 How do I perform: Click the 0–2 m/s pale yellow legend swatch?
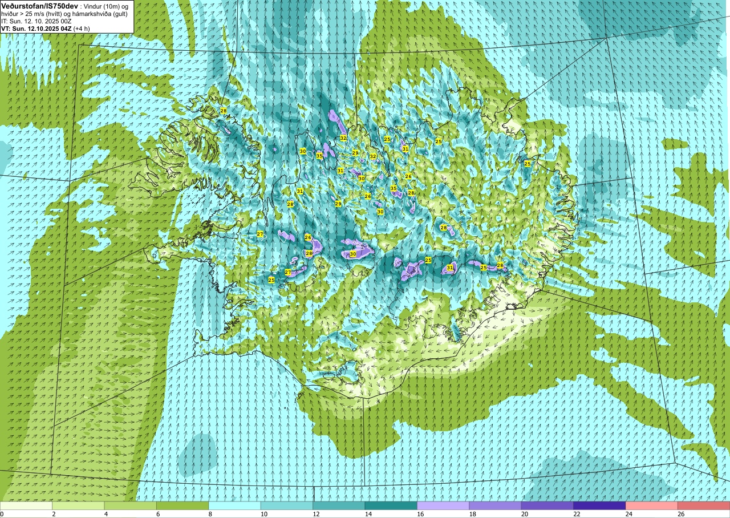[x=26, y=505]
